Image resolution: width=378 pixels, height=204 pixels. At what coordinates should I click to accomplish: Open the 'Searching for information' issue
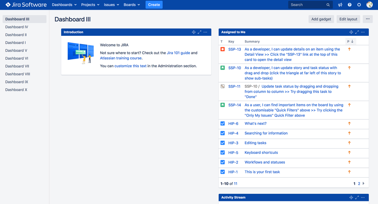coord(266,133)
